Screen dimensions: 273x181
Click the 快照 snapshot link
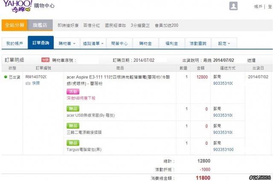36,83
